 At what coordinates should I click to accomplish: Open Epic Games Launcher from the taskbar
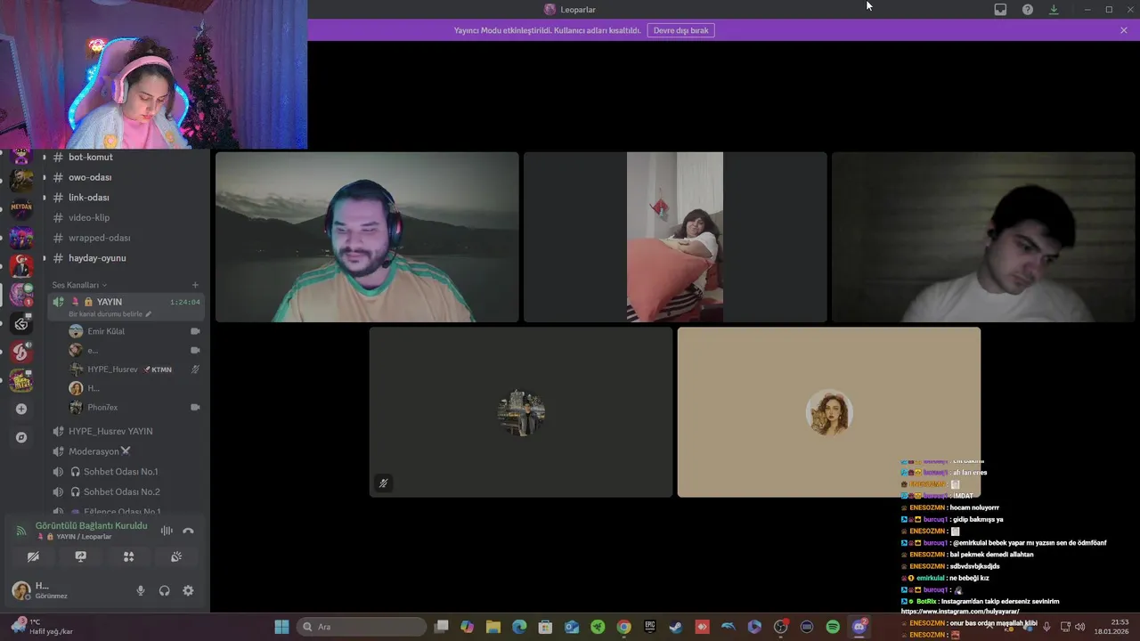point(650,627)
